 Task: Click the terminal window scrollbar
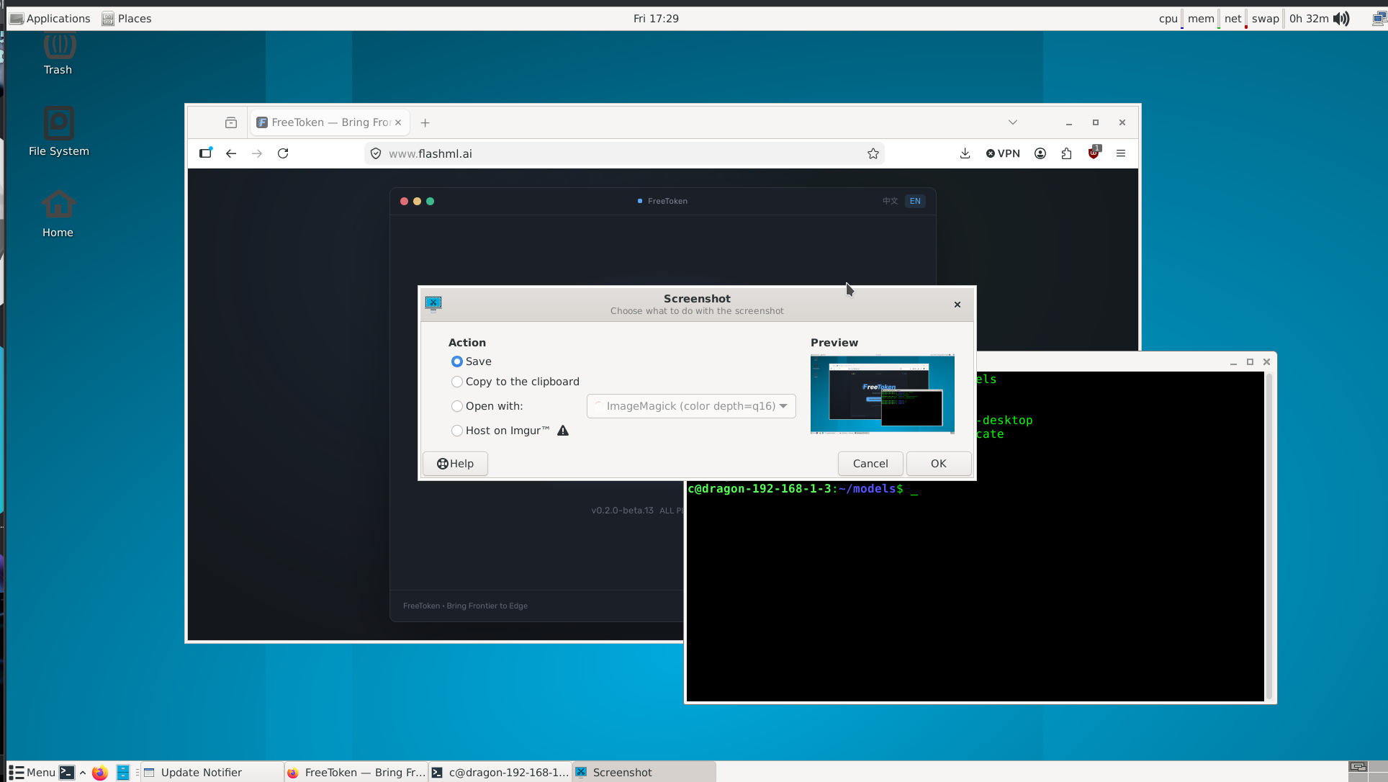click(1269, 536)
